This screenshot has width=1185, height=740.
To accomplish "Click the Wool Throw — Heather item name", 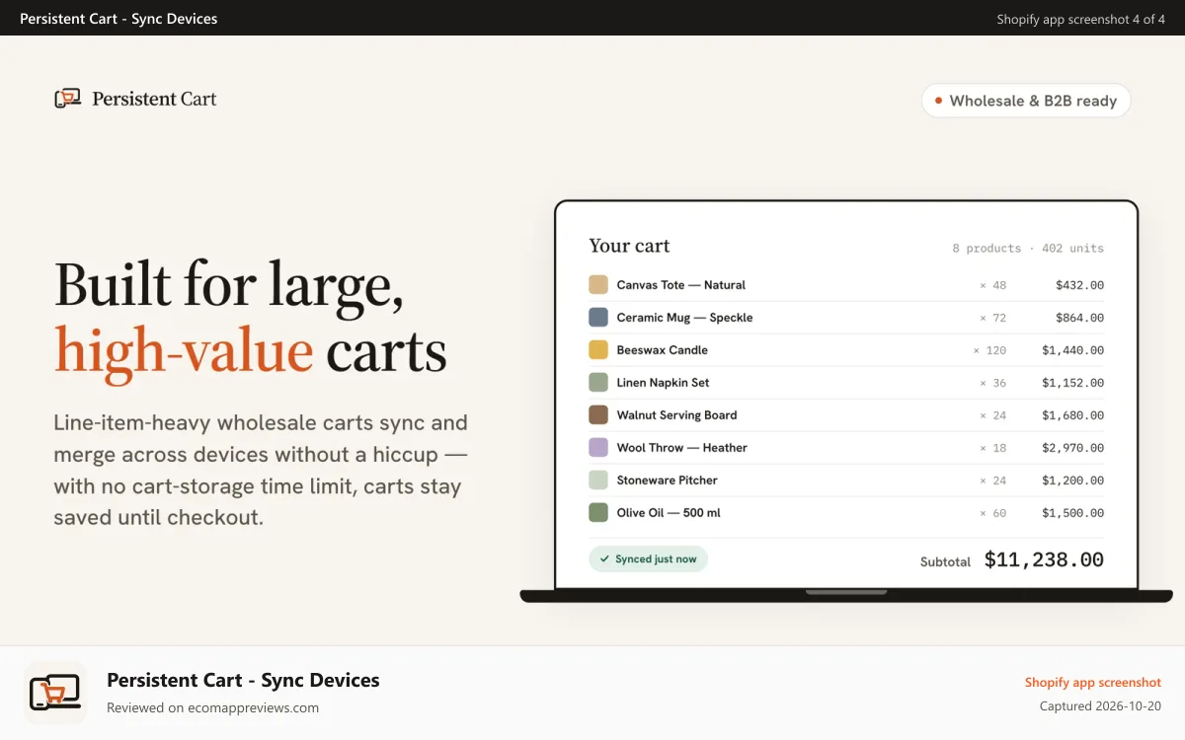I will pos(682,448).
